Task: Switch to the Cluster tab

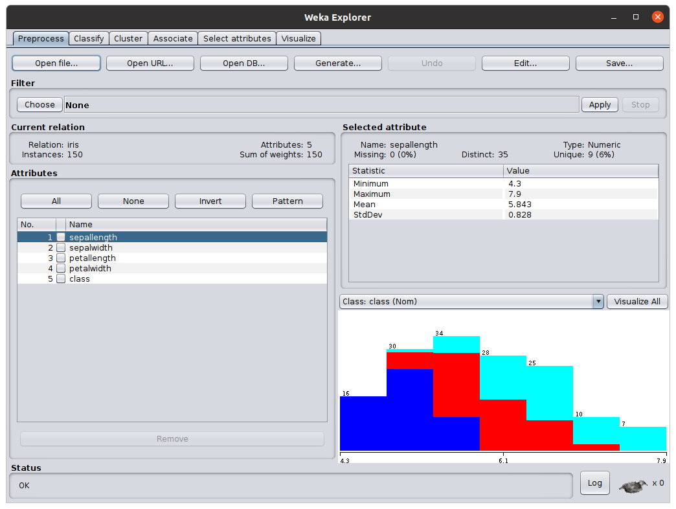Action: point(128,38)
